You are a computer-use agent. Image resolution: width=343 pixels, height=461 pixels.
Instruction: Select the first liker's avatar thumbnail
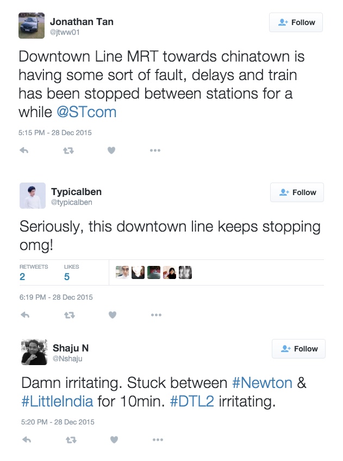(120, 270)
